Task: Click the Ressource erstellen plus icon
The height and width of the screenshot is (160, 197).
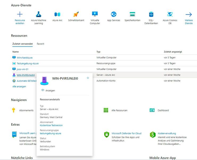Action: click(20, 14)
